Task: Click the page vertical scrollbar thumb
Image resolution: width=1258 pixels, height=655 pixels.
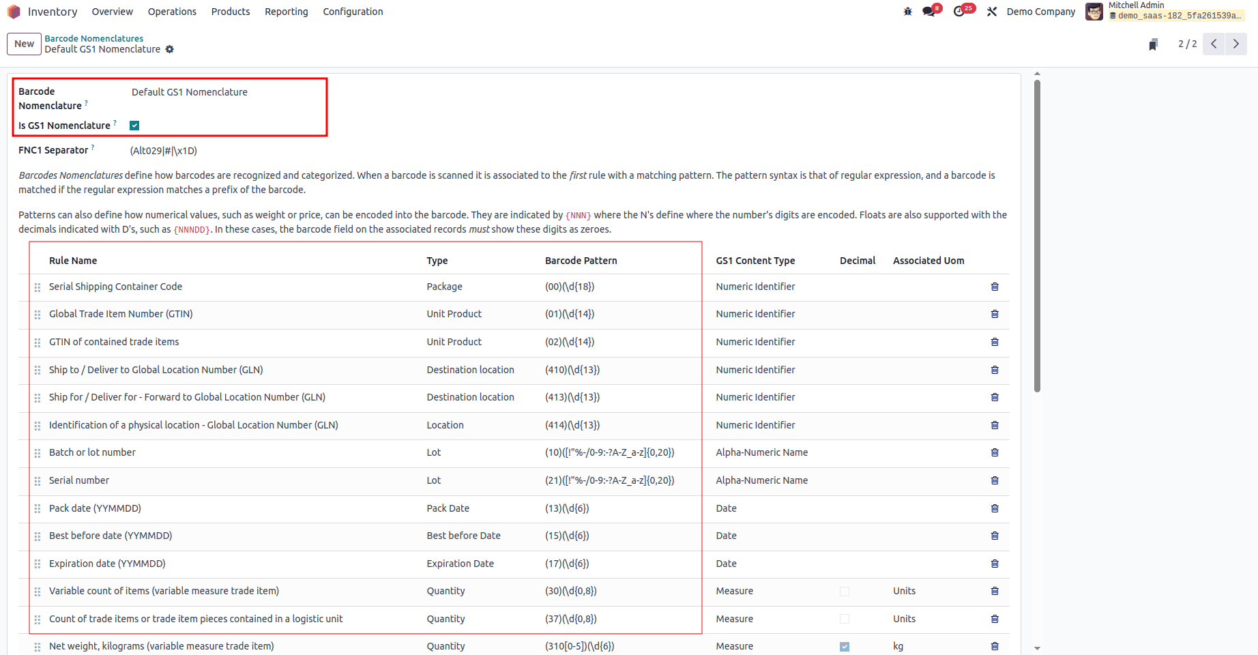Action: click(x=1037, y=235)
